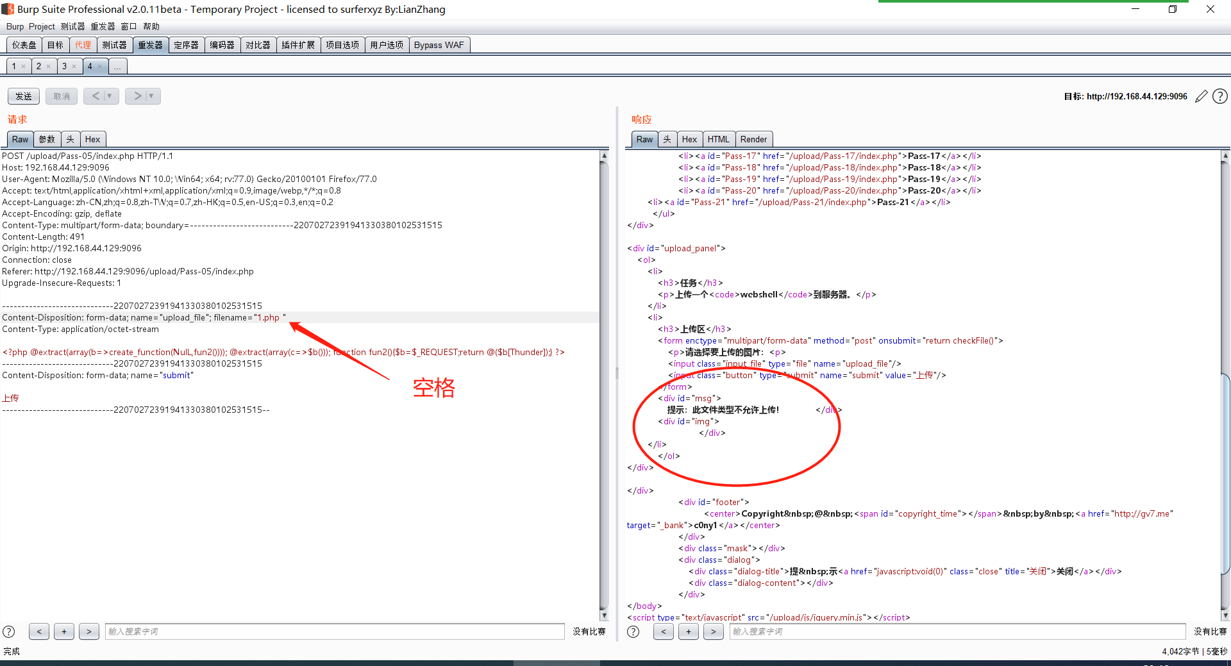
Task: Switch to the 目标 tool tab
Action: click(56, 45)
